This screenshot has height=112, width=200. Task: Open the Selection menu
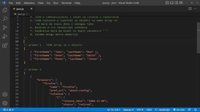29,3
